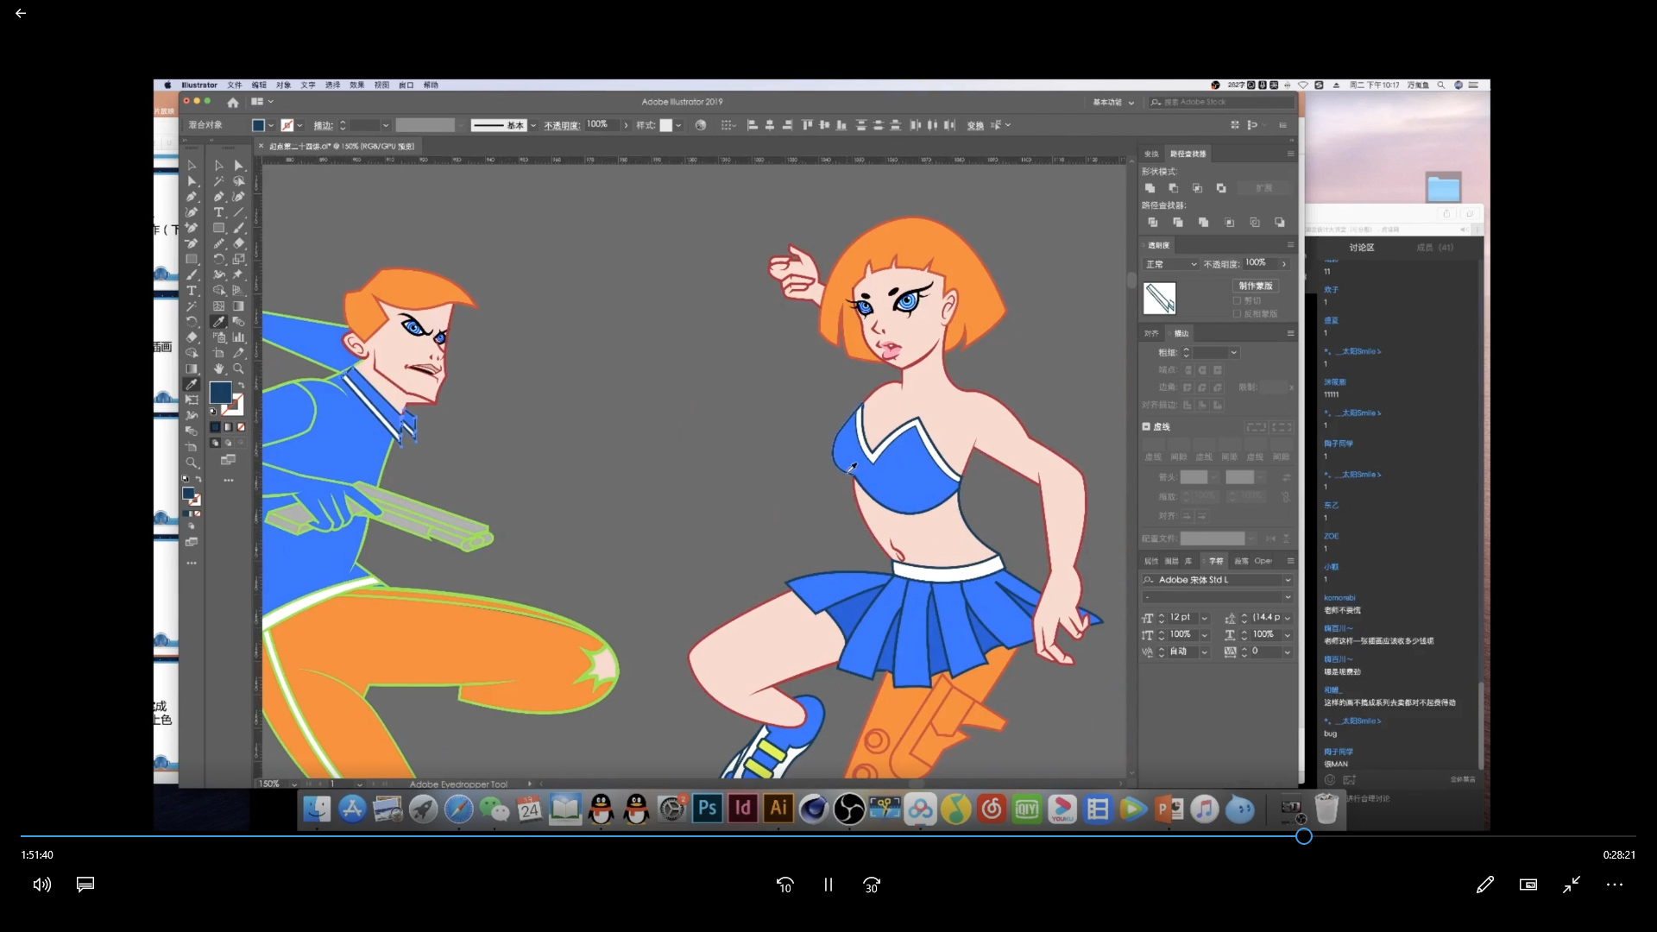The width and height of the screenshot is (1657, 932).
Task: Choose the Line Segment tool in two-column toolbar
Action: click(239, 212)
